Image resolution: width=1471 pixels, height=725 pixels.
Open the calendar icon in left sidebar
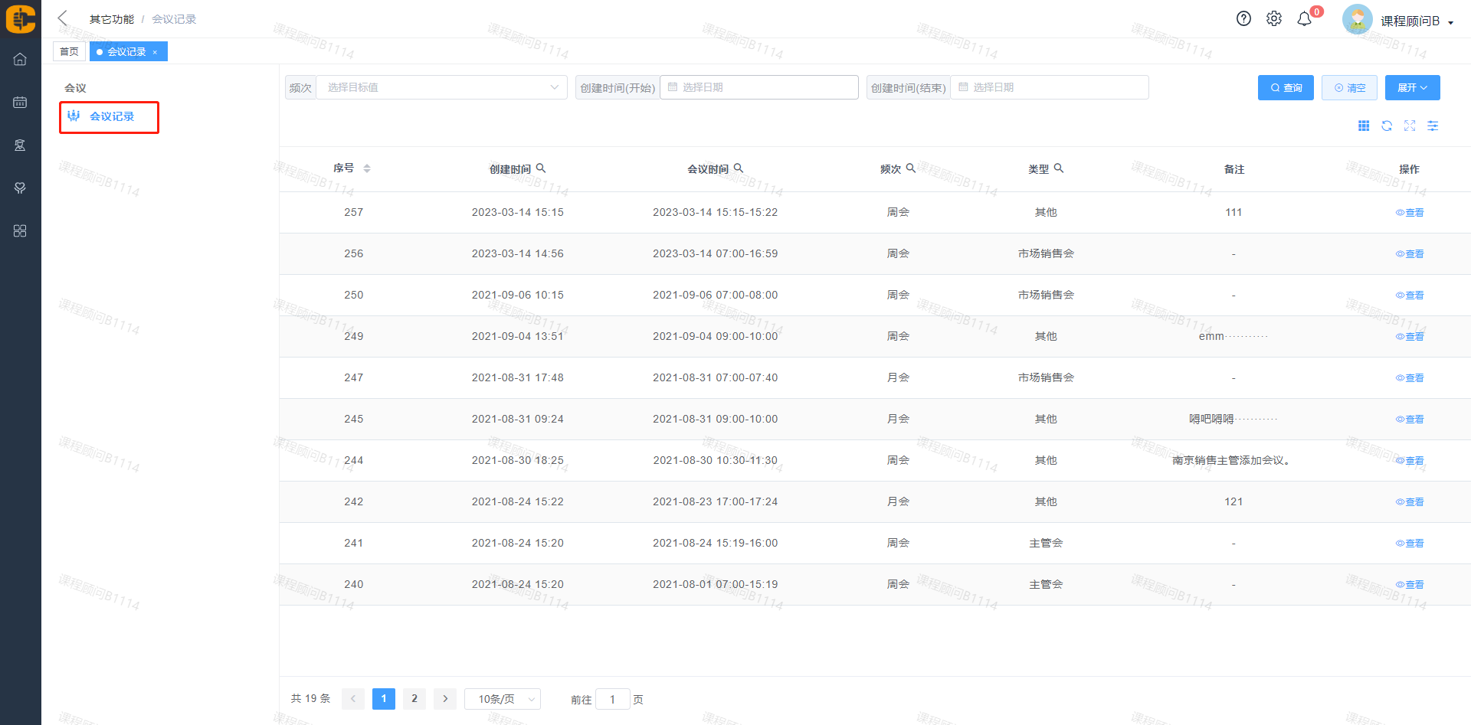click(20, 102)
